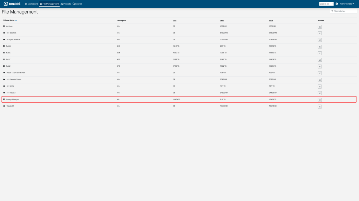Open the Projects section
The width and height of the screenshot is (359, 201).
click(66, 4)
